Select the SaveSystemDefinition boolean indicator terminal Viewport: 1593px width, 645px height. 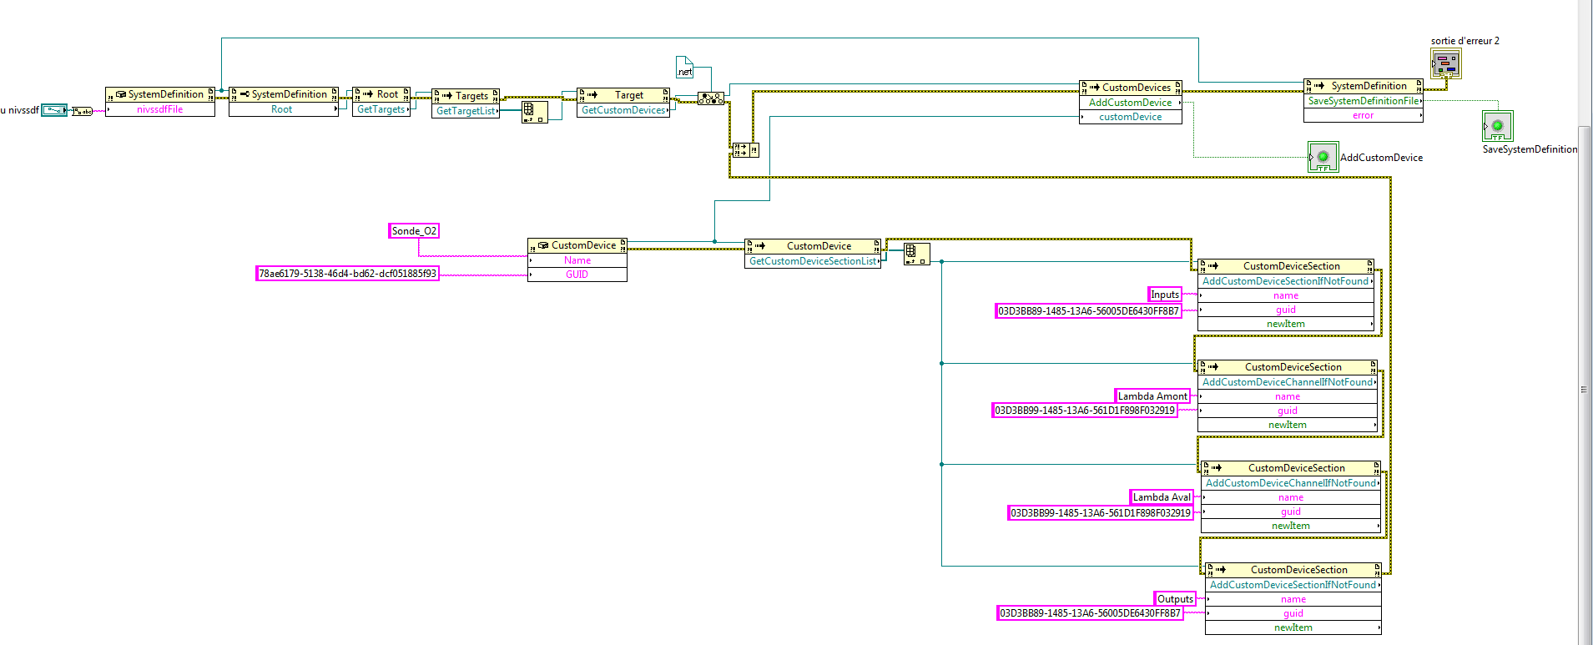click(1497, 126)
